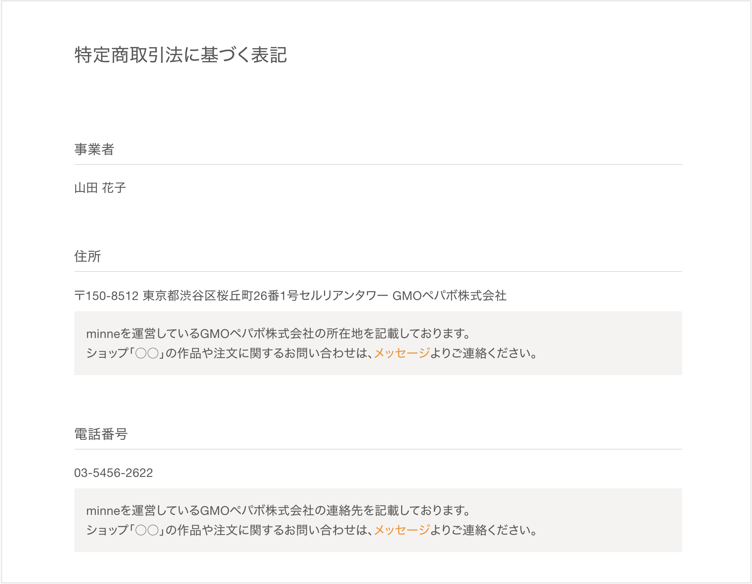
Task: Click the 電話番号 section heading
Action: (x=101, y=434)
